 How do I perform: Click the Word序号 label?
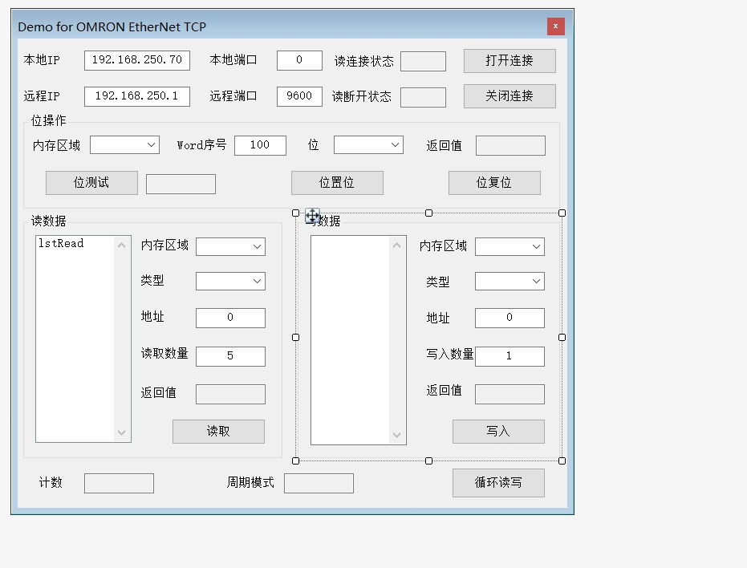pyautogui.click(x=201, y=145)
